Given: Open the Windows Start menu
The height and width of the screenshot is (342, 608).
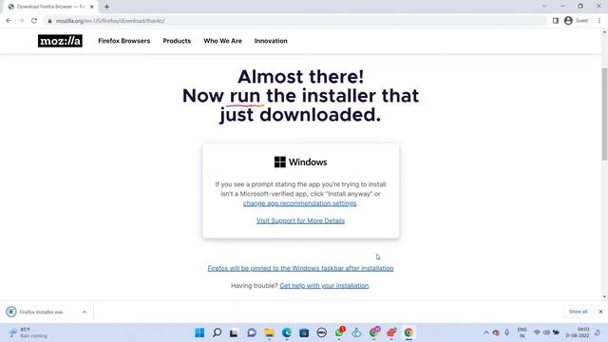Looking at the screenshot, I should click(199, 332).
